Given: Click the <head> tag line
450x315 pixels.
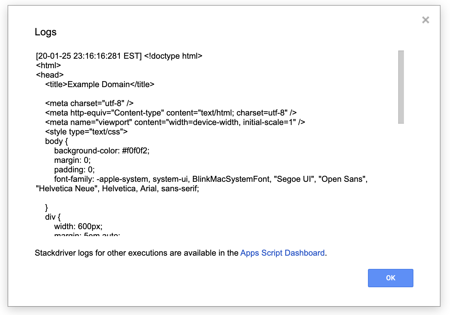Looking at the screenshot, I should (50, 75).
